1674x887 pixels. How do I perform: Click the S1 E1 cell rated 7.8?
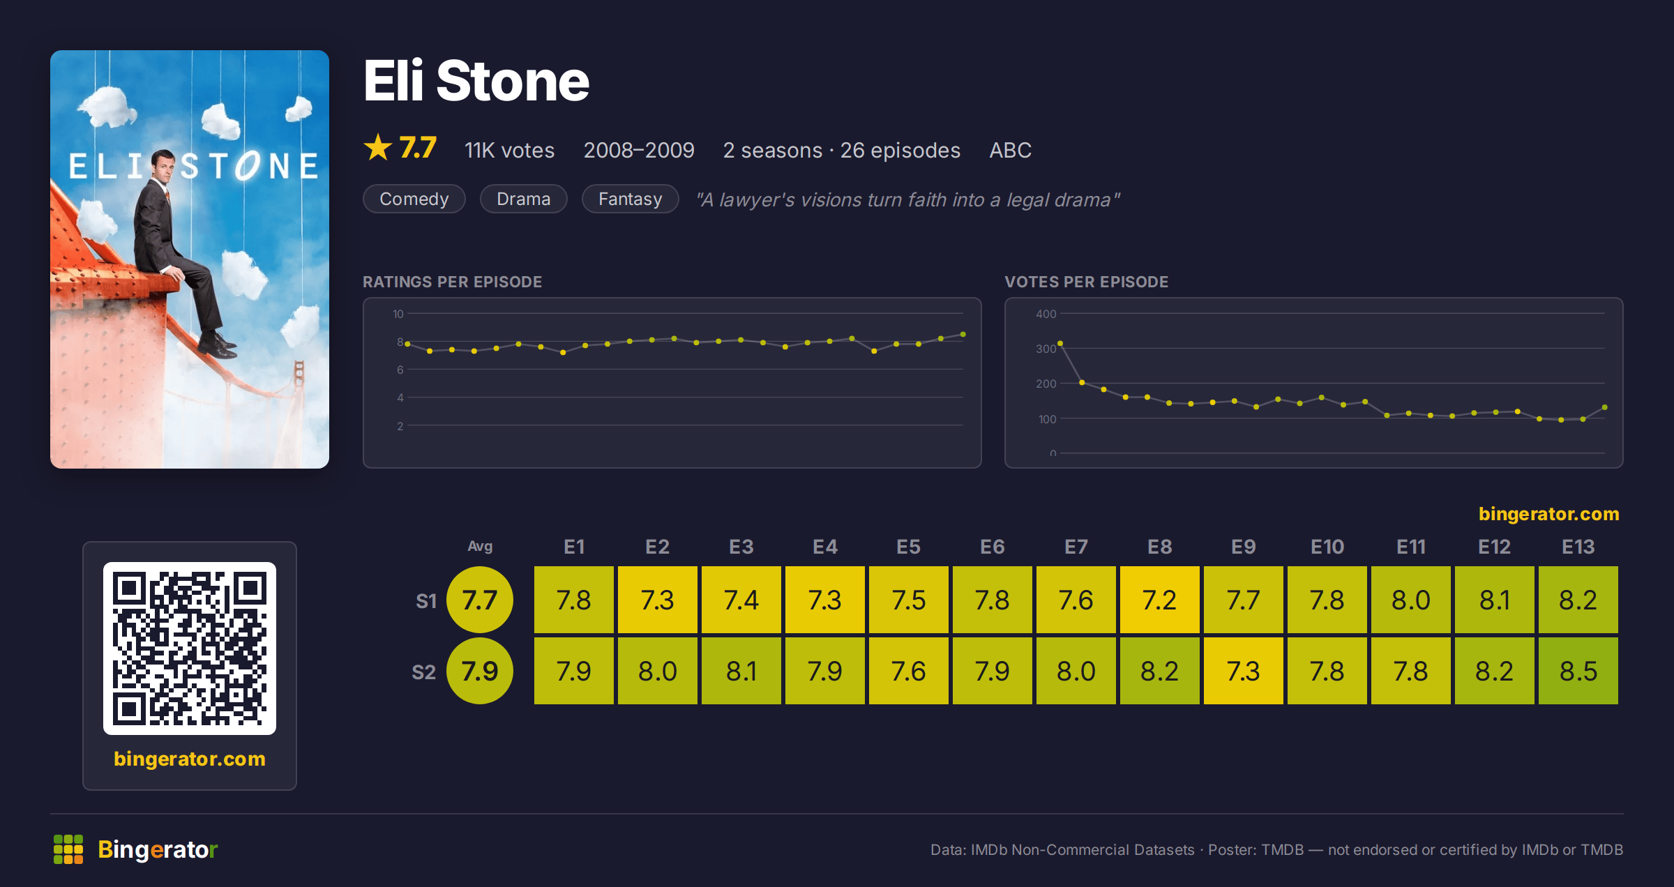point(574,600)
